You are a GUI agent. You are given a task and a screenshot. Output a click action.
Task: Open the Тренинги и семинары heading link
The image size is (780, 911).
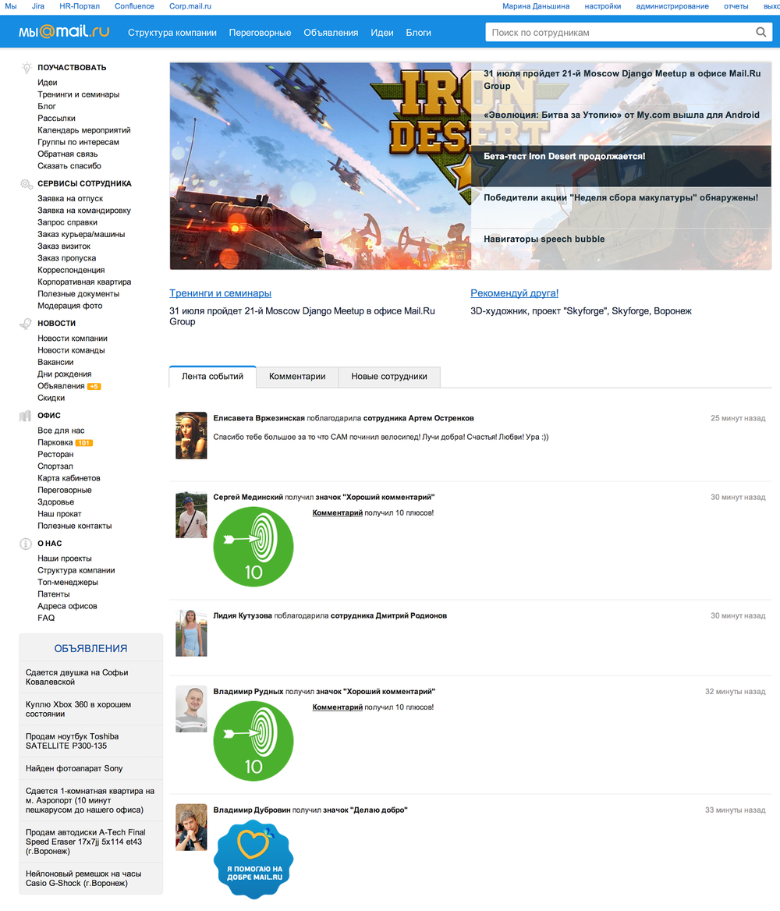point(220,293)
